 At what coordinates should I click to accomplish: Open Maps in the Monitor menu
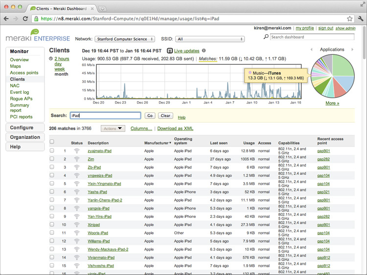point(15,66)
